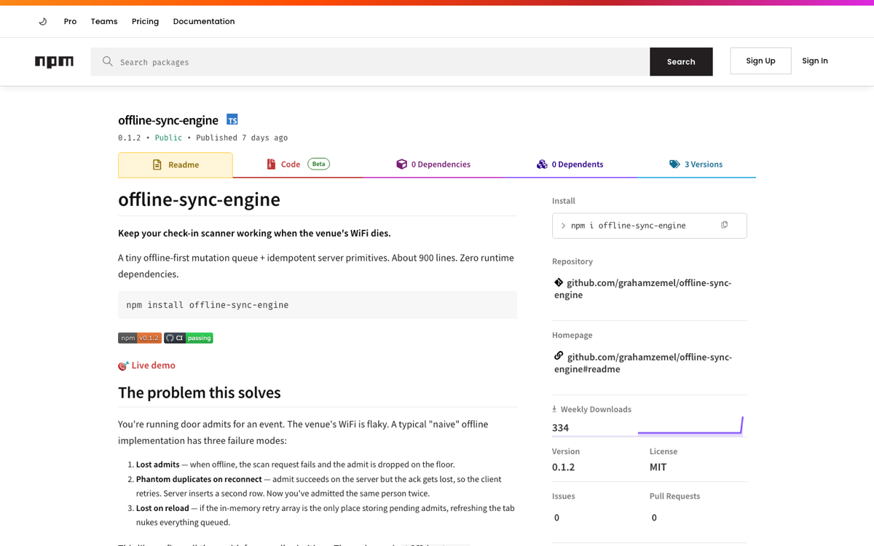Click the git diamond icon beside repository
874x546 pixels.
(x=559, y=282)
